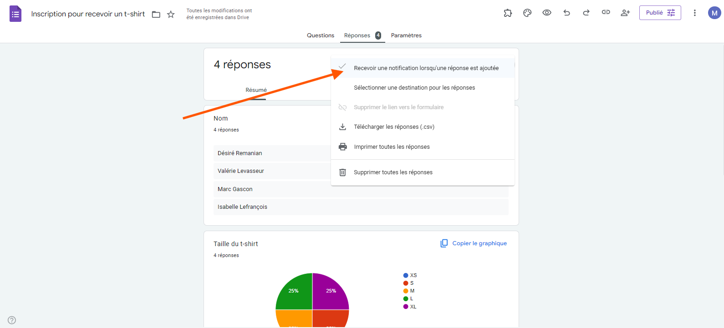Image resolution: width=724 pixels, height=328 pixels.
Task: Toggle notification when a response is added
Action: click(x=426, y=68)
